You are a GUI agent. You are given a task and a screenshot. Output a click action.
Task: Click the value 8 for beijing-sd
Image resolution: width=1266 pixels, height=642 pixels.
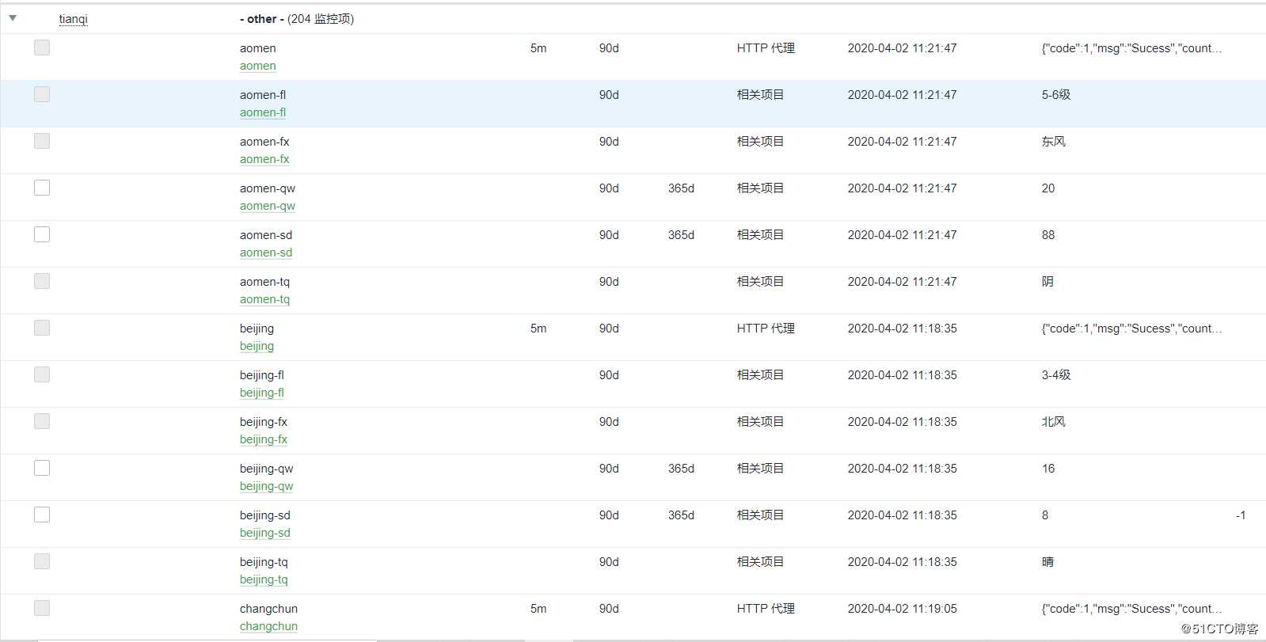pos(1045,515)
